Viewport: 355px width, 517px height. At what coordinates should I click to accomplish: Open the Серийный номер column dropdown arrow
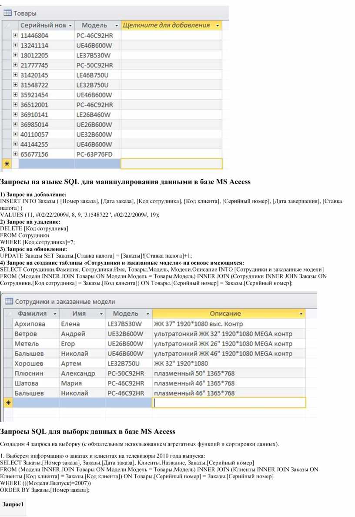tap(70, 25)
